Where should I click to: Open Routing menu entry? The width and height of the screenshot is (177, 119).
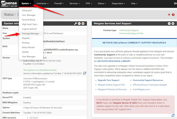pyautogui.click(x=31, y=43)
